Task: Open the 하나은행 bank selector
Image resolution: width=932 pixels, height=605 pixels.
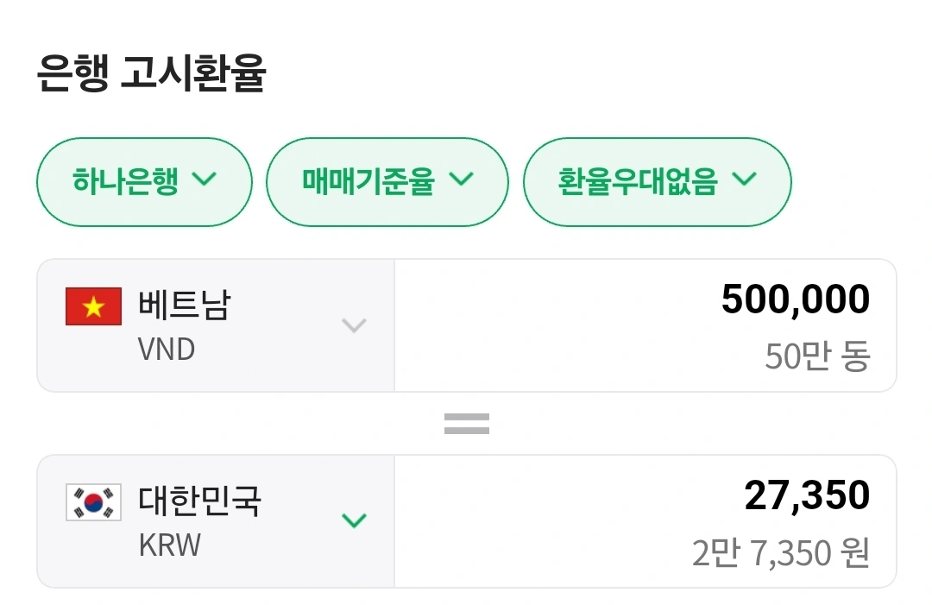Action: (x=143, y=182)
